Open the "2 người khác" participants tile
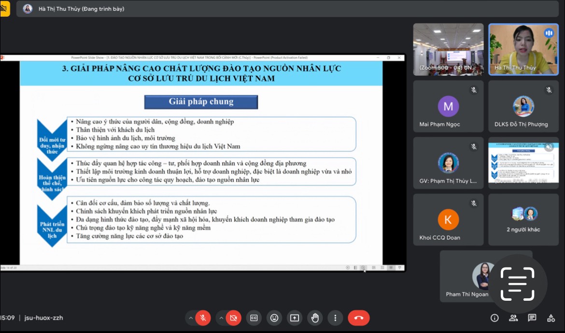 [x=523, y=220]
